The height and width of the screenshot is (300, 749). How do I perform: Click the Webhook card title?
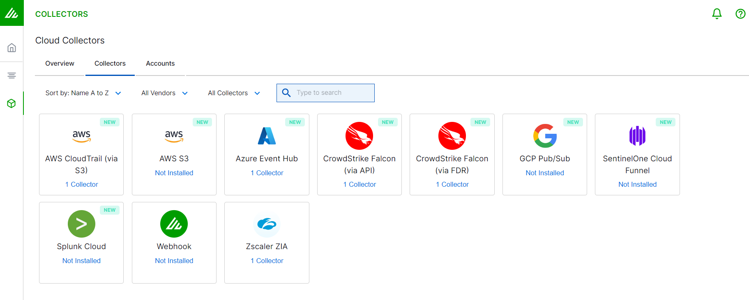[174, 247]
